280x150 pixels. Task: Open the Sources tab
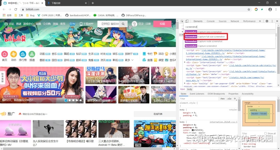(x=222, y=21)
